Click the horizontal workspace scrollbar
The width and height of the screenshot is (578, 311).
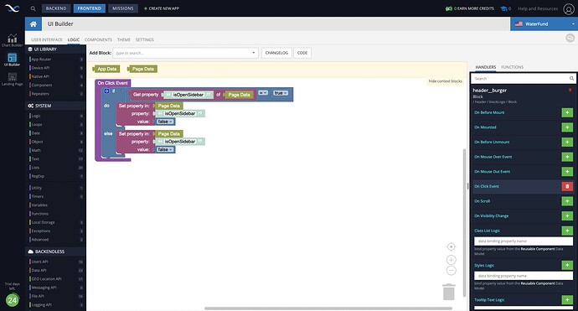tap(328, 308)
